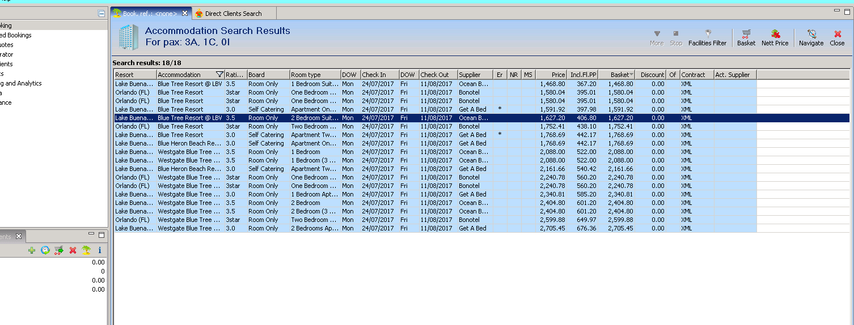Sort by the Check Out column header
Screen dimensions: 854x325
(438, 75)
